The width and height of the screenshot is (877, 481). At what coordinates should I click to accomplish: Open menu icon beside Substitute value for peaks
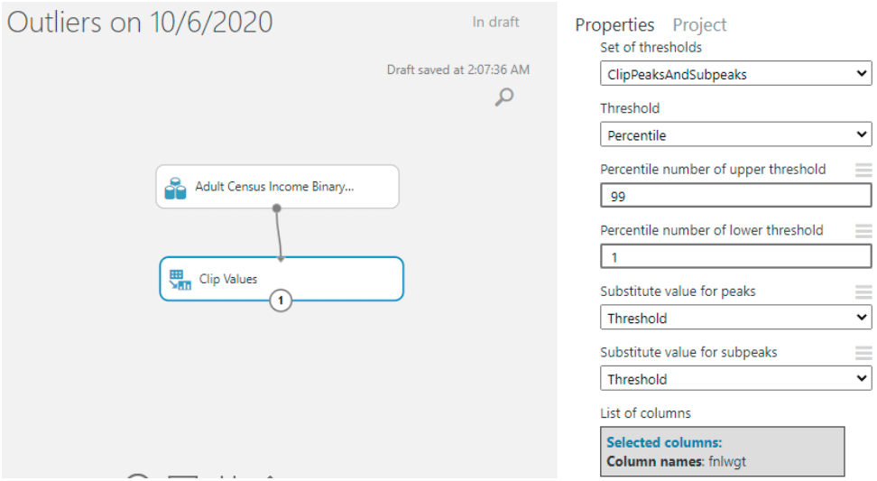863,292
